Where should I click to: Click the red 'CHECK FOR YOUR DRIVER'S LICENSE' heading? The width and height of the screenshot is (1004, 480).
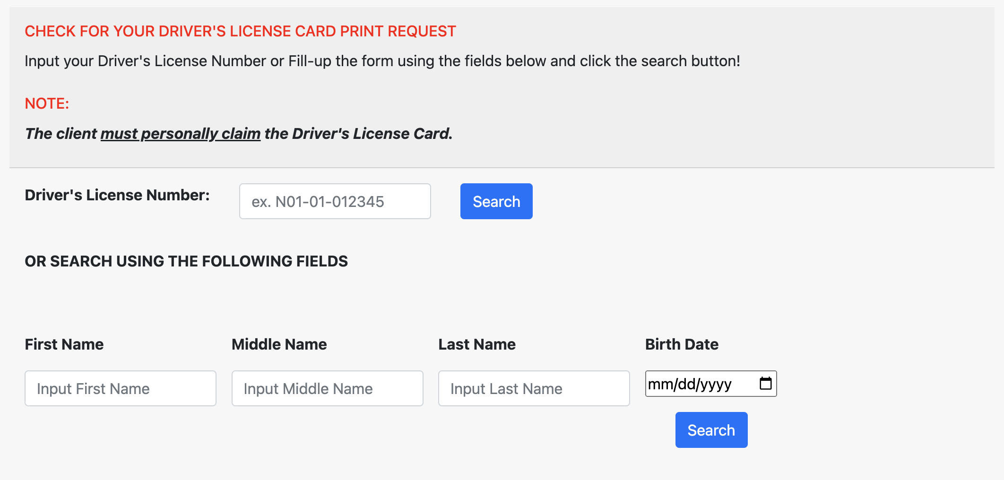pos(240,31)
